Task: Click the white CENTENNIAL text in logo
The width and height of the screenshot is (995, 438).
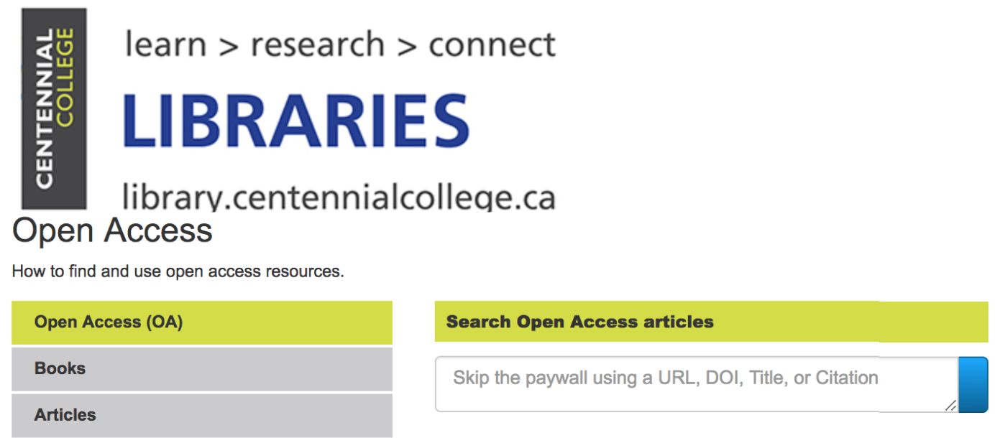Action: (x=44, y=108)
